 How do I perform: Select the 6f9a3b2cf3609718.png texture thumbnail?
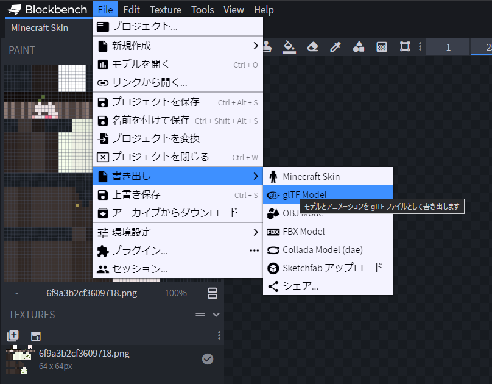[x=20, y=360]
